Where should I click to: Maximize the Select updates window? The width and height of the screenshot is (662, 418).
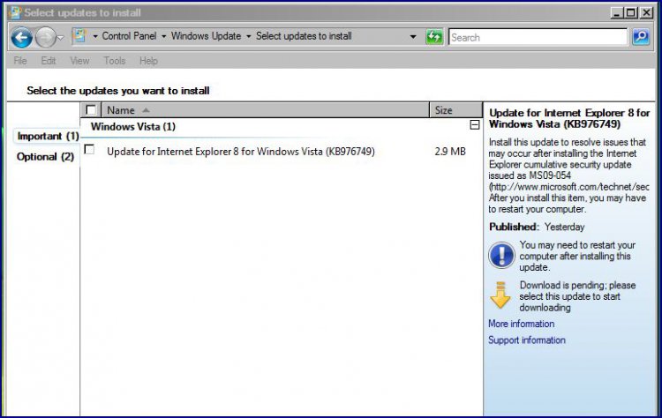point(631,12)
